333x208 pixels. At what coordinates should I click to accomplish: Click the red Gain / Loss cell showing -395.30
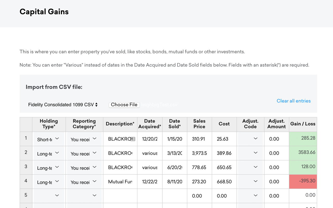303,181
